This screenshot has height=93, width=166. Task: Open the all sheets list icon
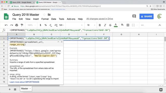click(x=15, y=89)
